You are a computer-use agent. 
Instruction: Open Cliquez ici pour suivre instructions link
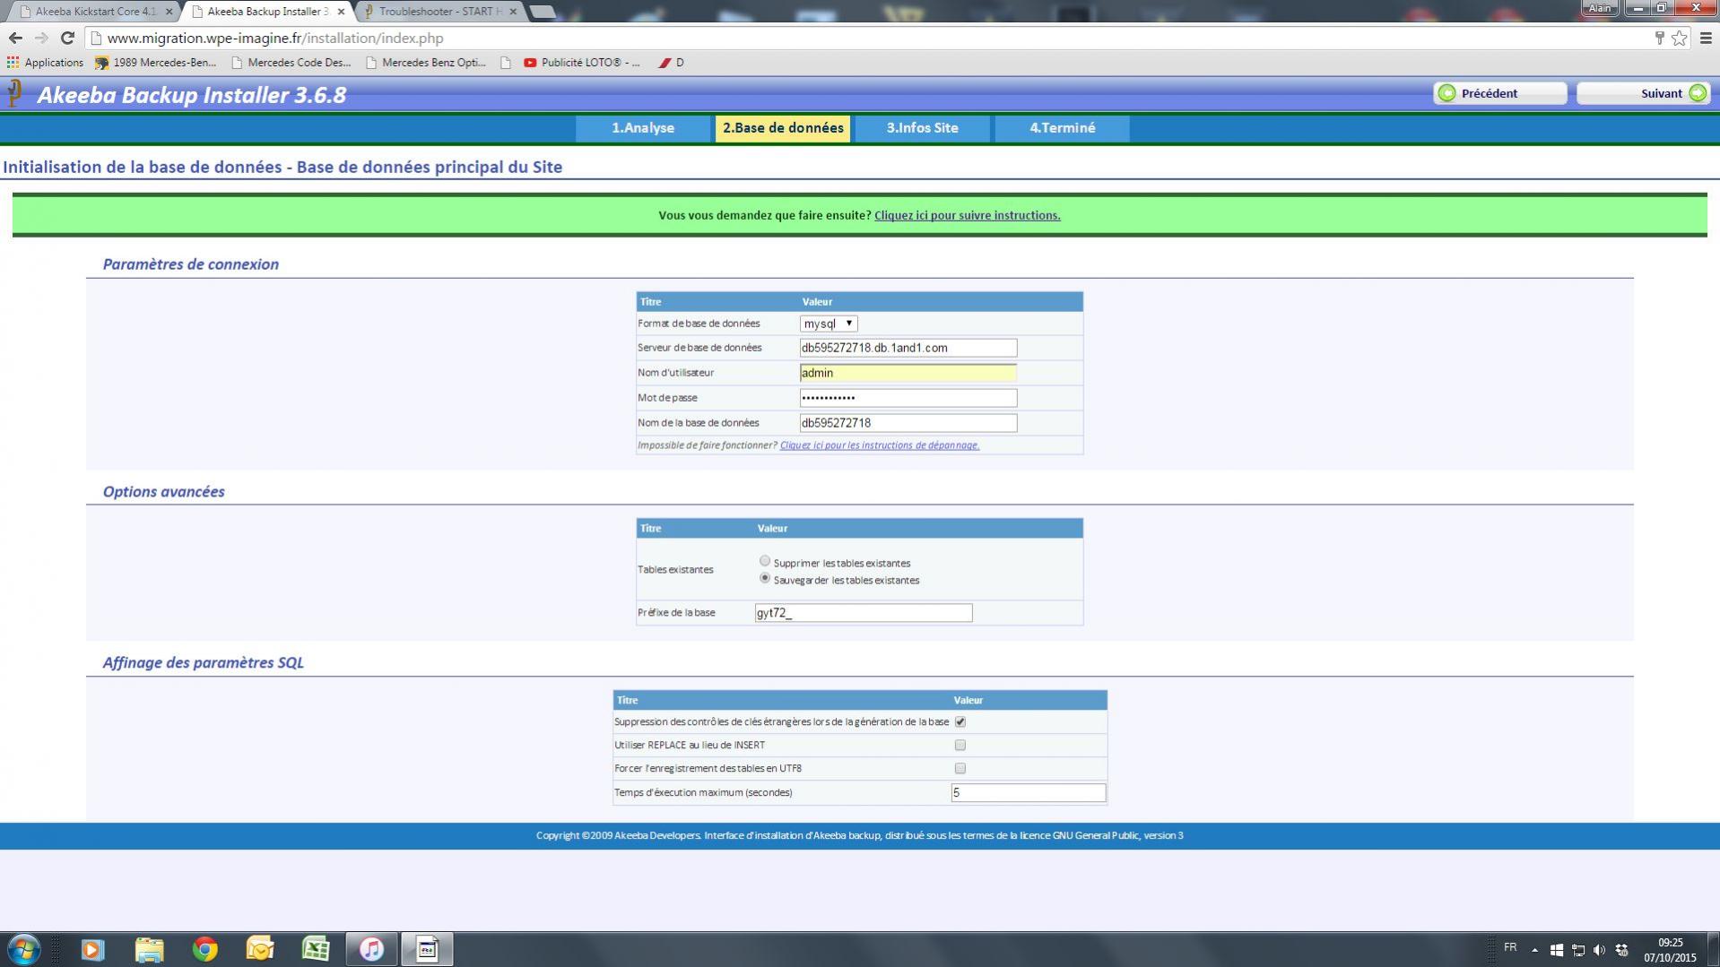coord(967,215)
